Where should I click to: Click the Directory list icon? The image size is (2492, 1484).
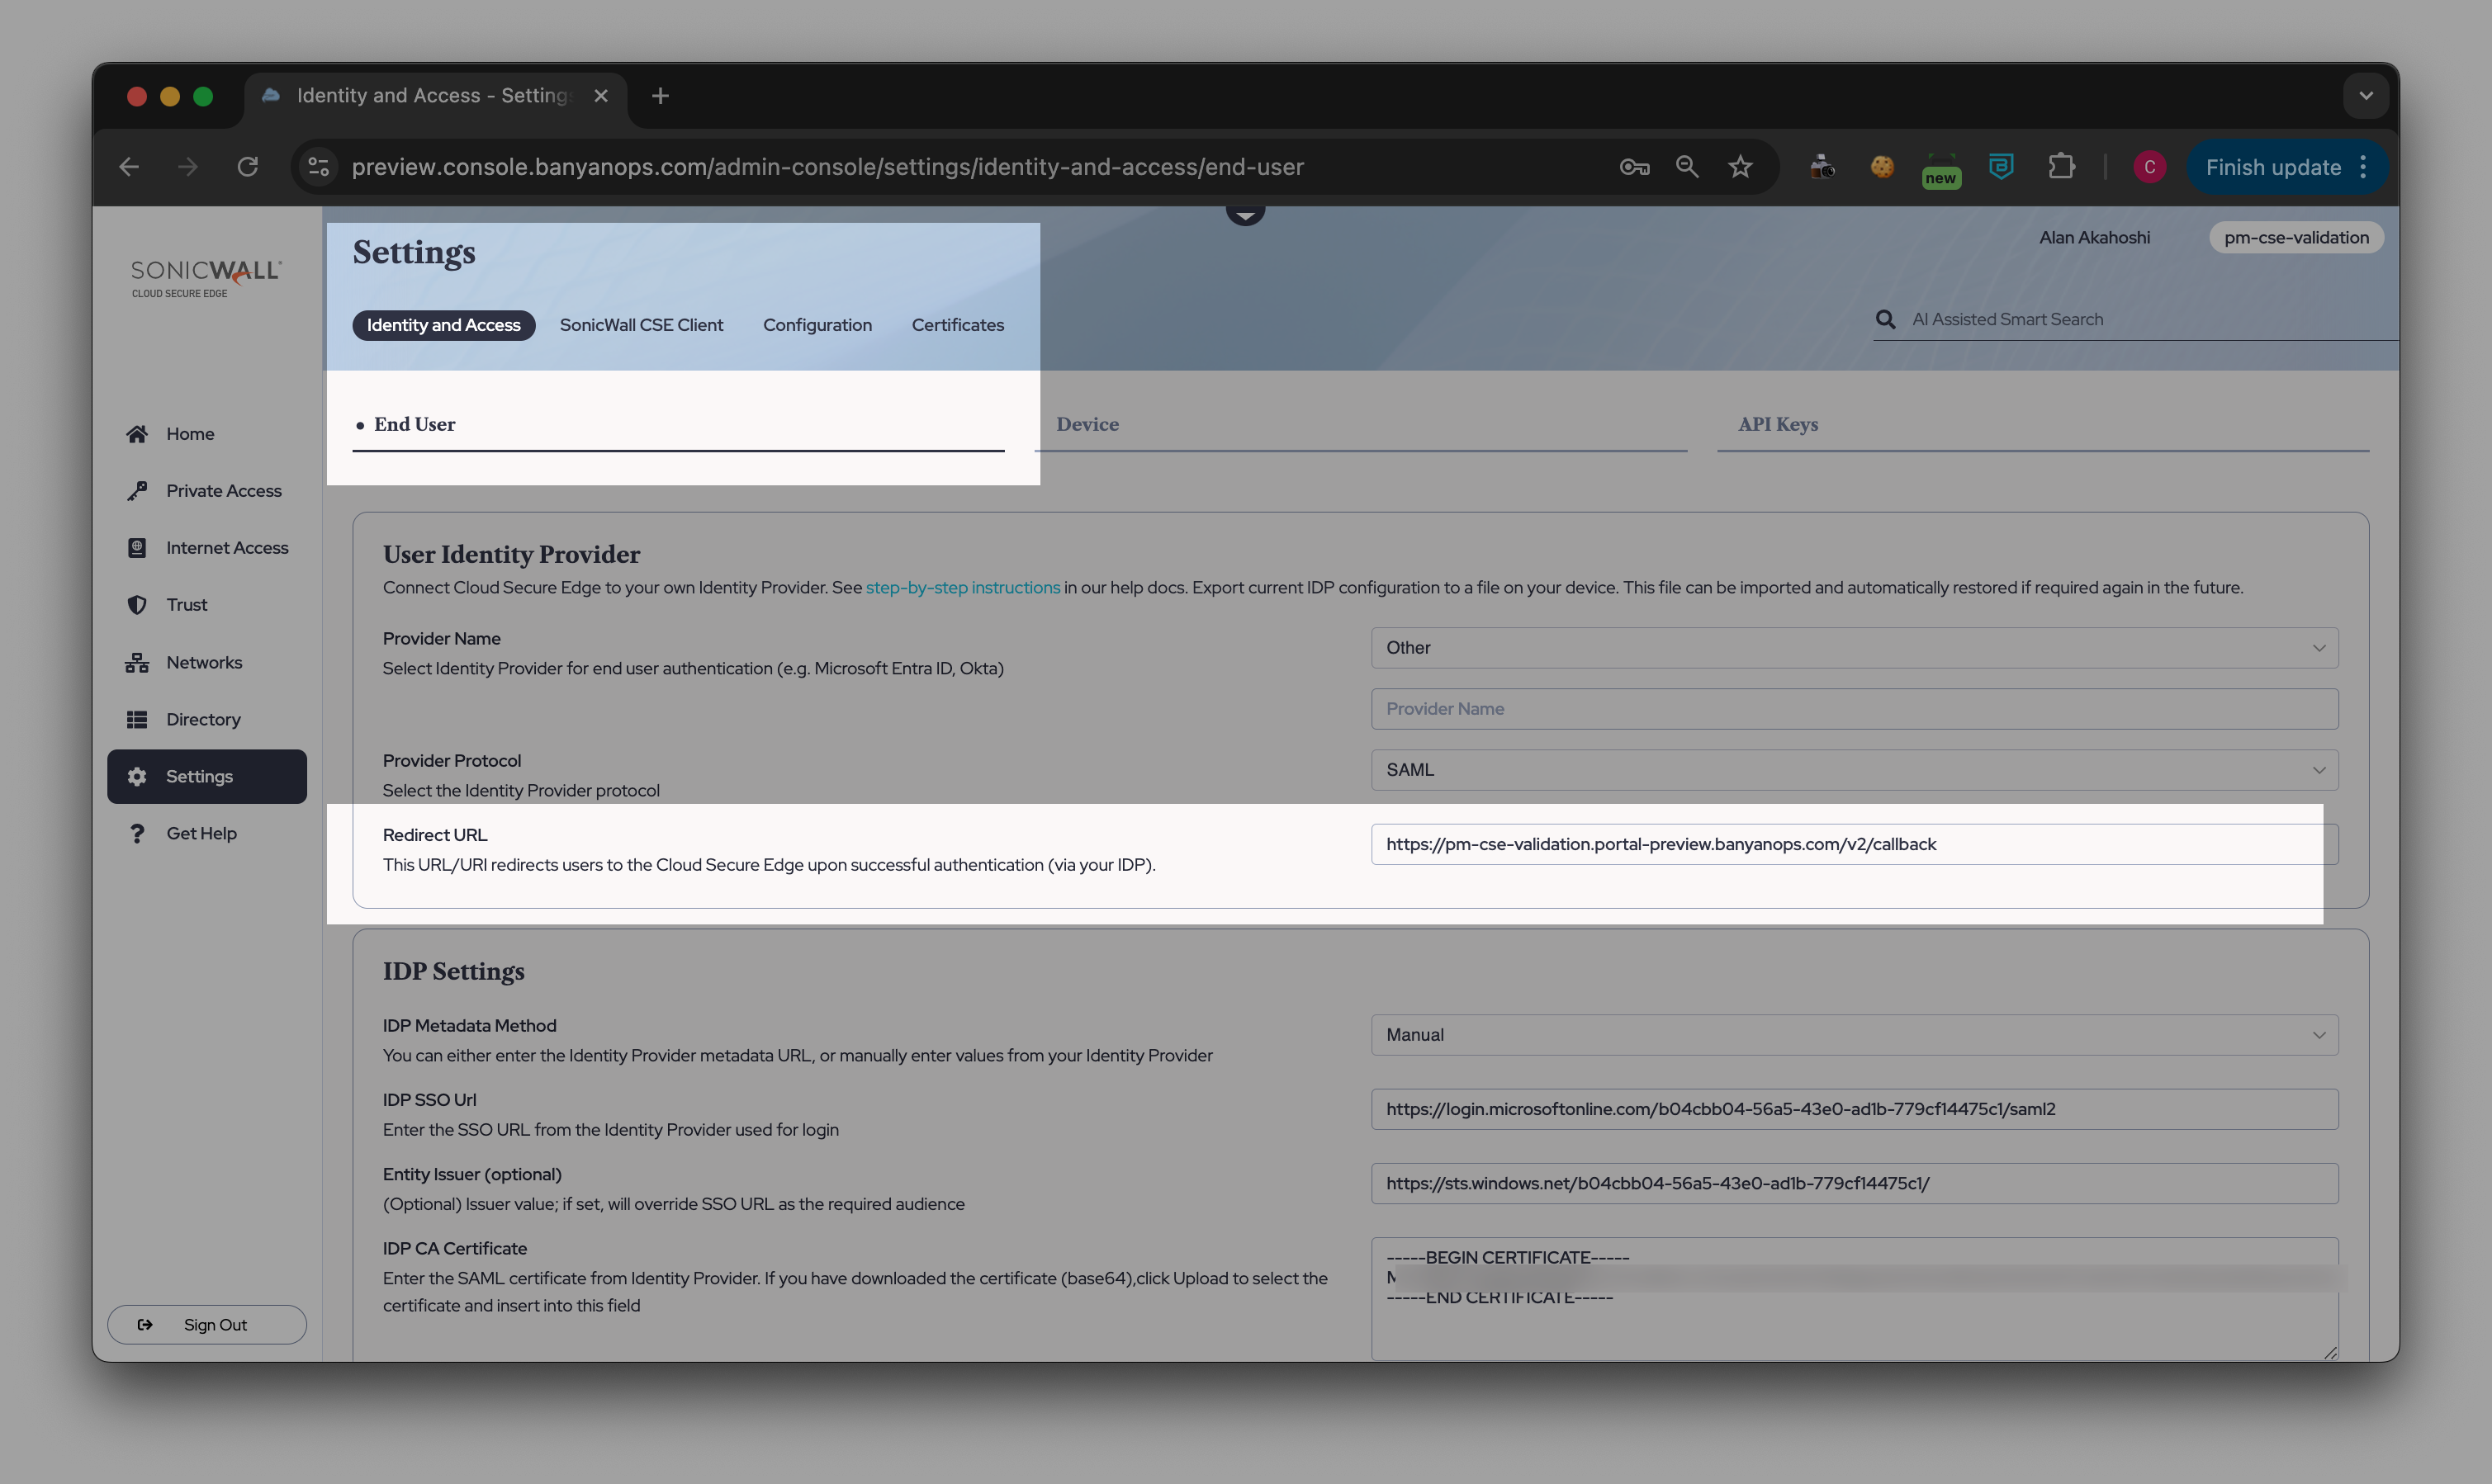point(137,720)
